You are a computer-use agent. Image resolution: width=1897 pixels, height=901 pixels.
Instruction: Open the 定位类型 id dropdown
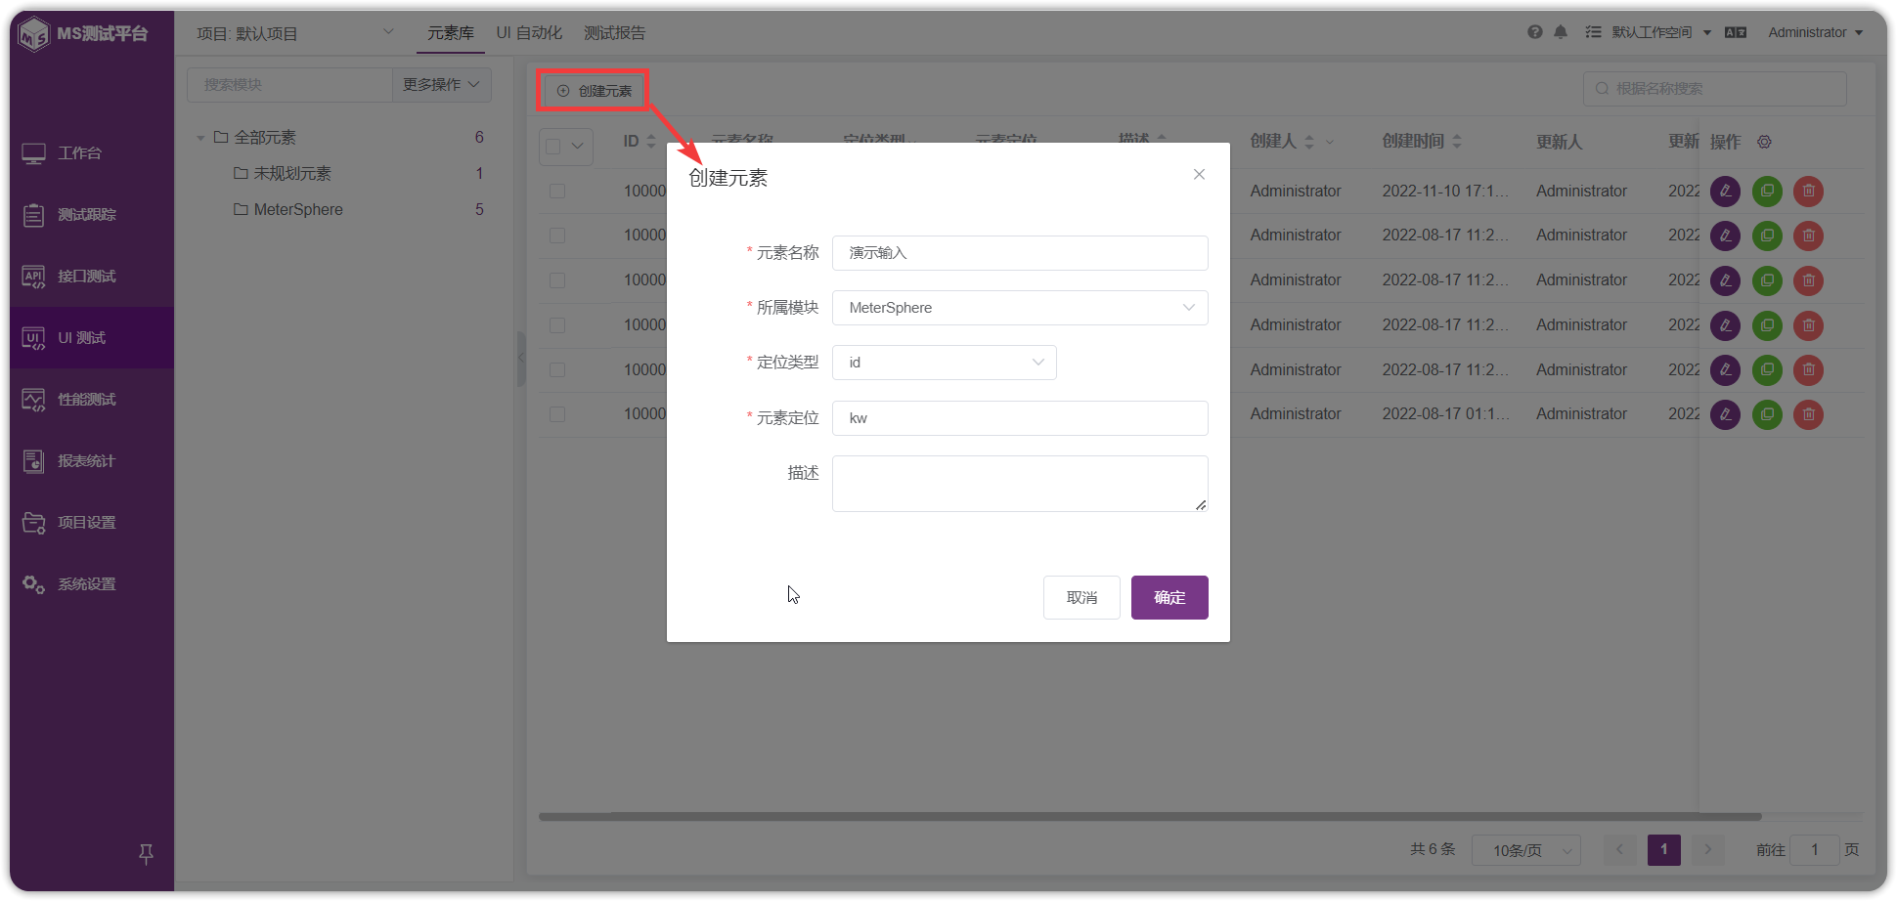pyautogui.click(x=944, y=363)
